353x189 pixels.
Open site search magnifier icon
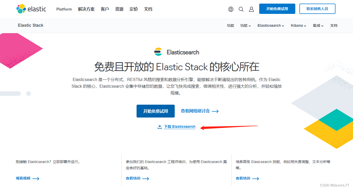pyautogui.click(x=241, y=9)
